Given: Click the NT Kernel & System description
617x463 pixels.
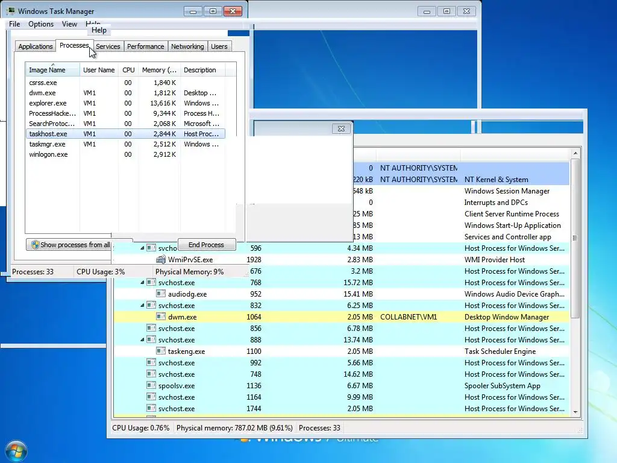Looking at the screenshot, I should (x=496, y=180).
